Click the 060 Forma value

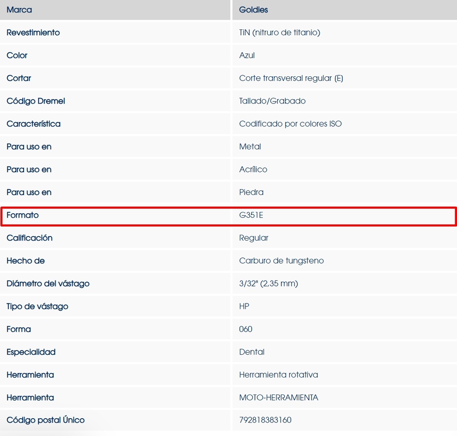(245, 329)
